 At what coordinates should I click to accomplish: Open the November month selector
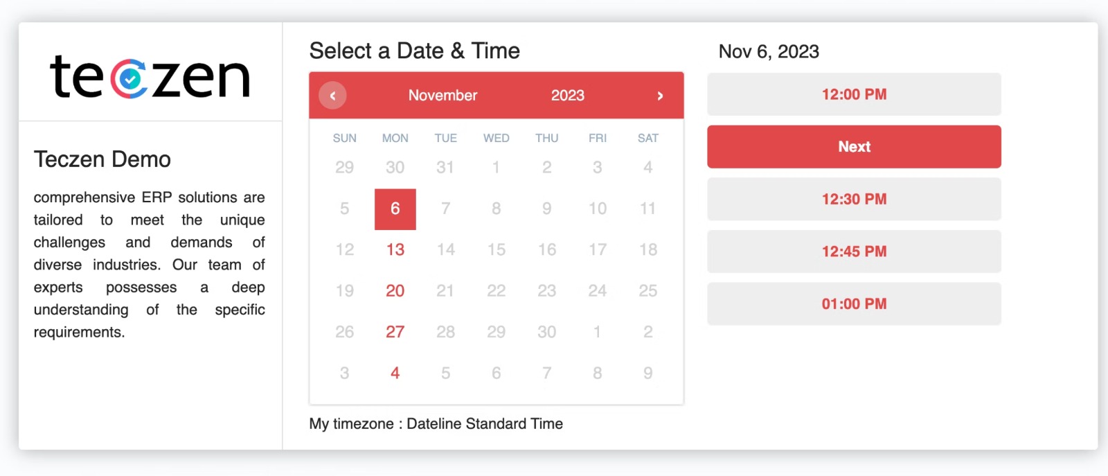pos(443,96)
